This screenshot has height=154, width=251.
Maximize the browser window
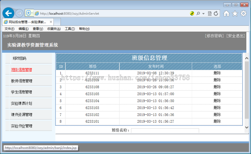(x=236, y=5)
